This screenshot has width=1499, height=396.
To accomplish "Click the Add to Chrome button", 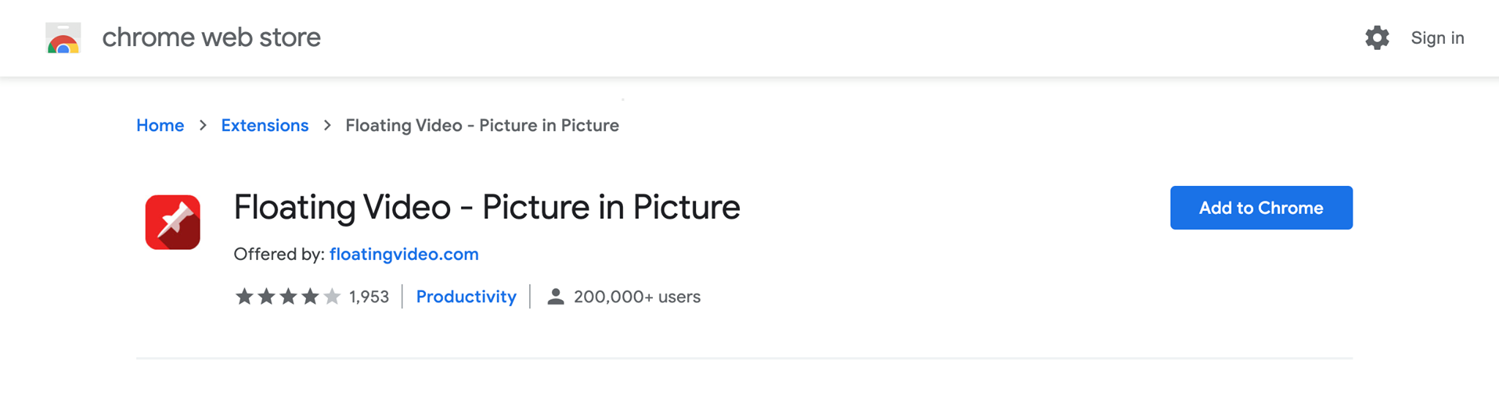I will pos(1260,208).
